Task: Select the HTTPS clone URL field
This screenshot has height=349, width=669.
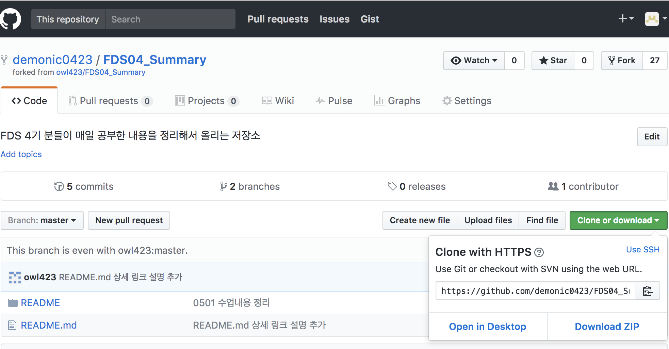Action: pyautogui.click(x=536, y=291)
